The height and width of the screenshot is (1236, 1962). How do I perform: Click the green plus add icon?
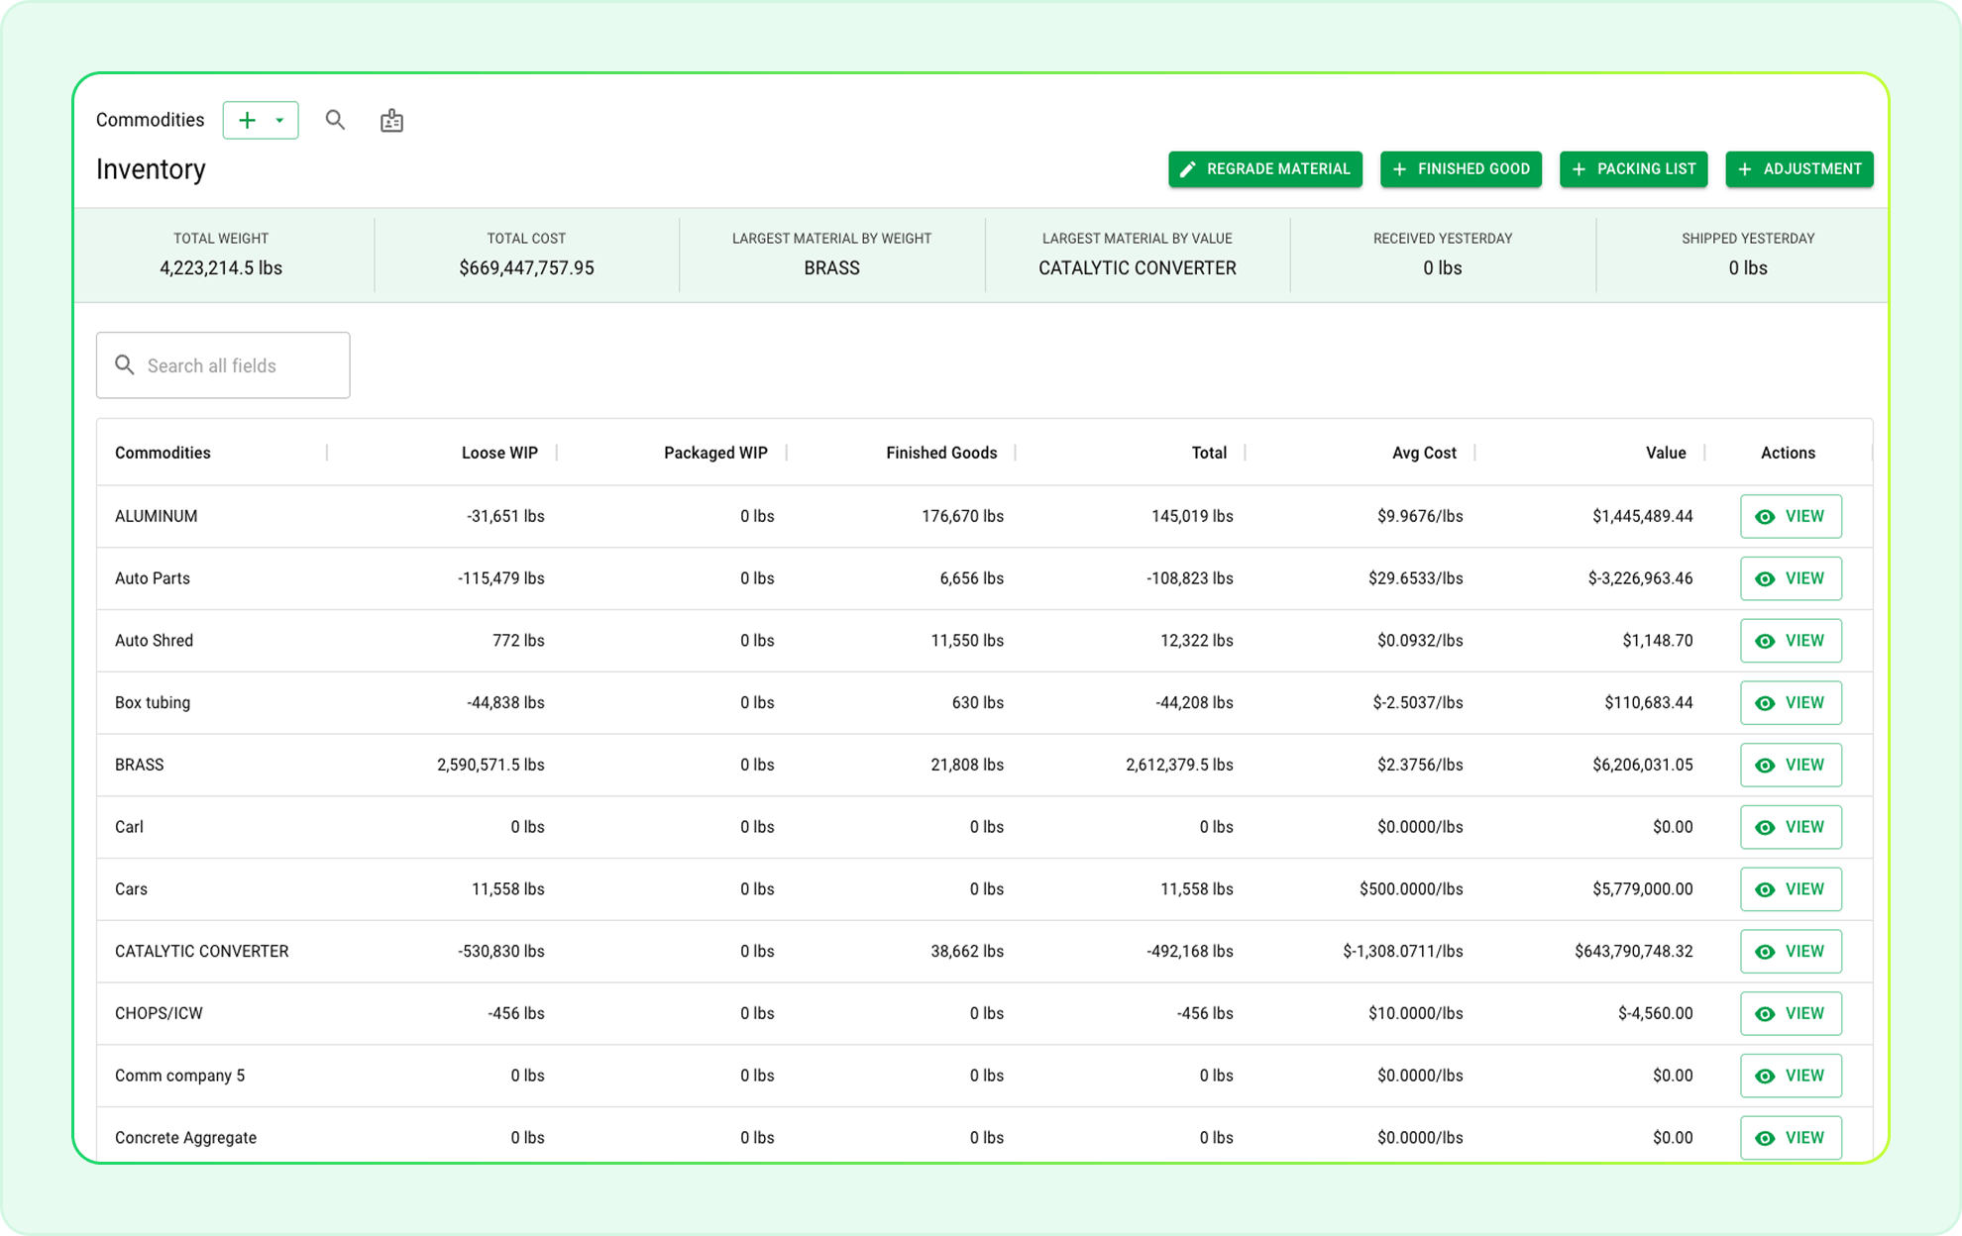(x=247, y=120)
